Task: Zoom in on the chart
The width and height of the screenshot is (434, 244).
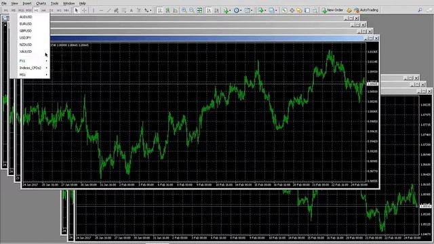Action: pyautogui.click(x=184, y=10)
